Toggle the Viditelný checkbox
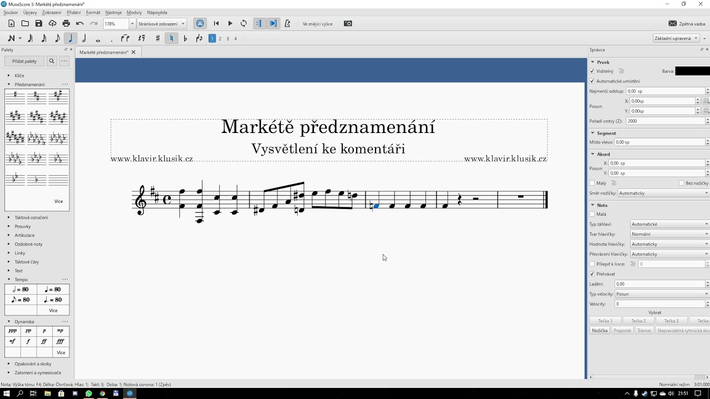 (x=592, y=71)
